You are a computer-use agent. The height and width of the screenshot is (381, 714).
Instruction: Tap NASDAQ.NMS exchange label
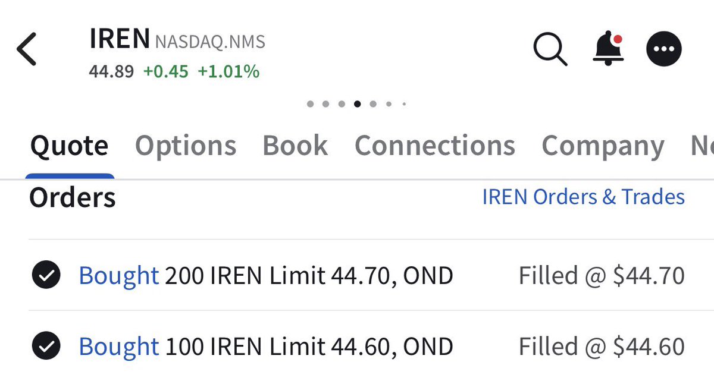pyautogui.click(x=210, y=43)
